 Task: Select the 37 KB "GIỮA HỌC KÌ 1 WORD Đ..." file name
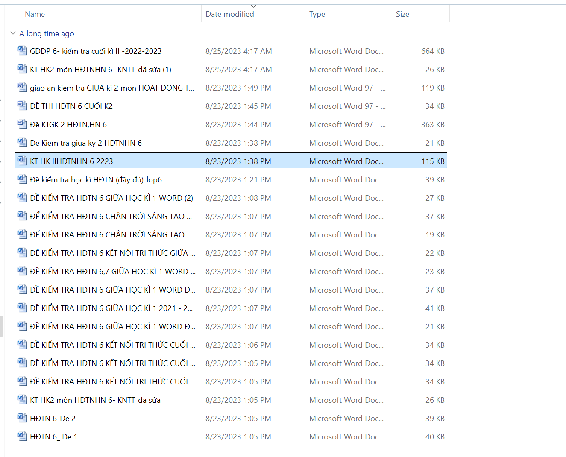pos(113,290)
